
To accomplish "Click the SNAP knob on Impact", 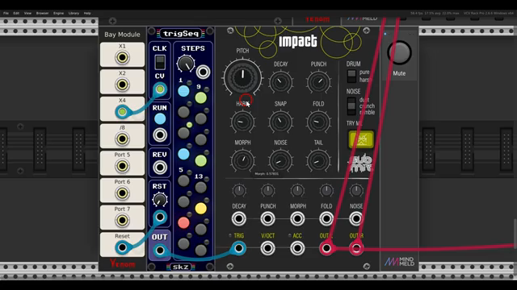I will (x=280, y=122).
